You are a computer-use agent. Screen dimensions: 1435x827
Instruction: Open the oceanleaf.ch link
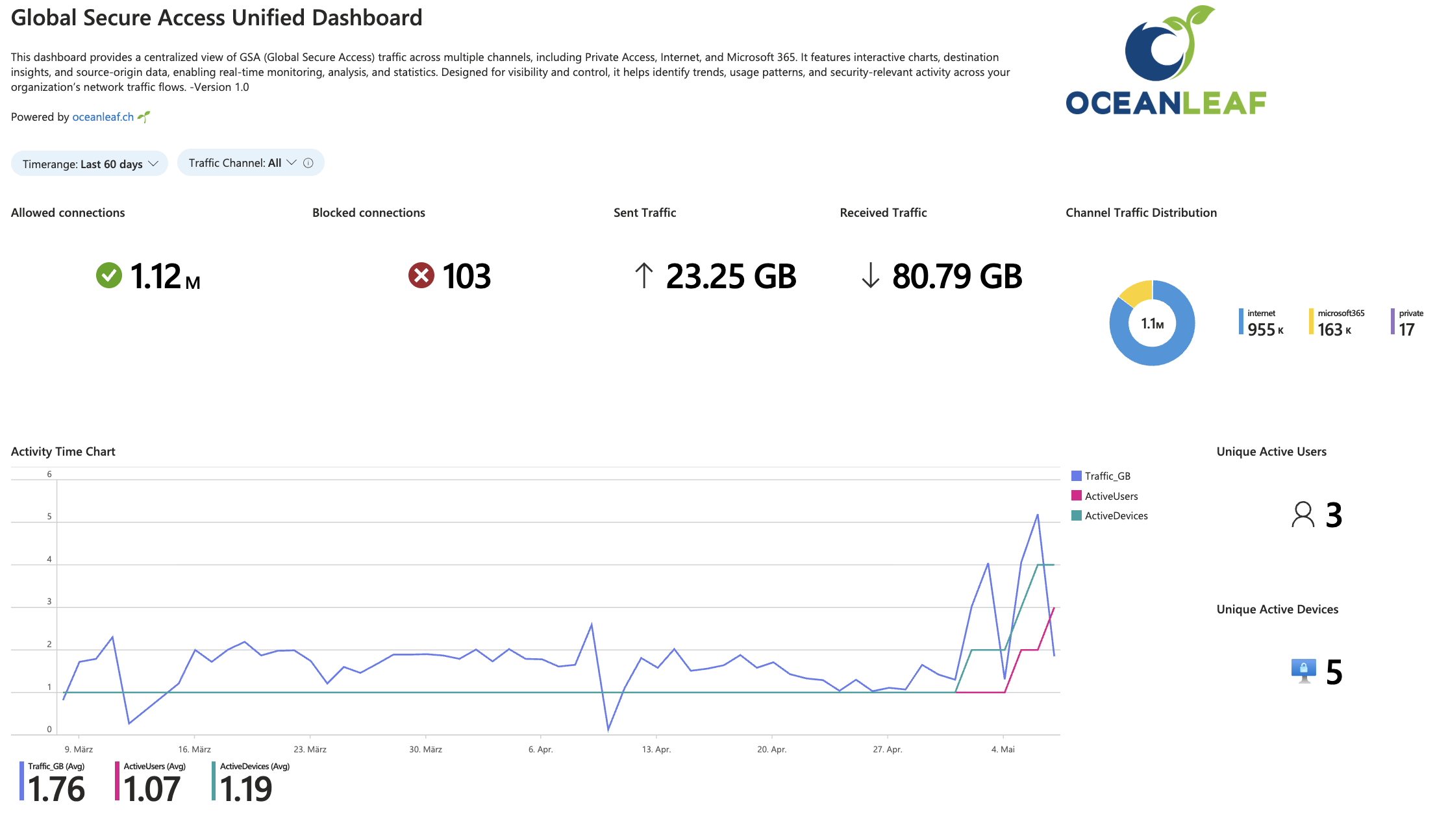pyautogui.click(x=103, y=117)
